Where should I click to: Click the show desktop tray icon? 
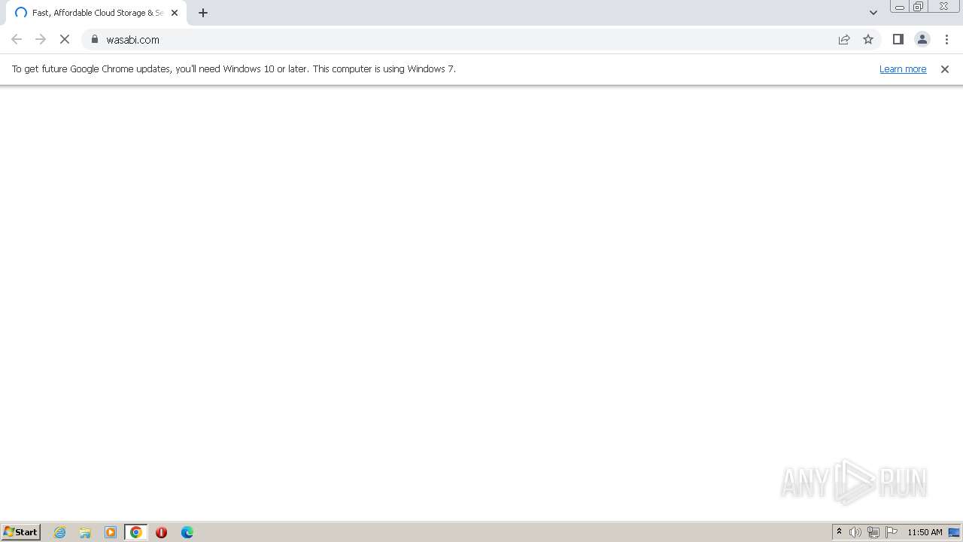[x=954, y=532]
